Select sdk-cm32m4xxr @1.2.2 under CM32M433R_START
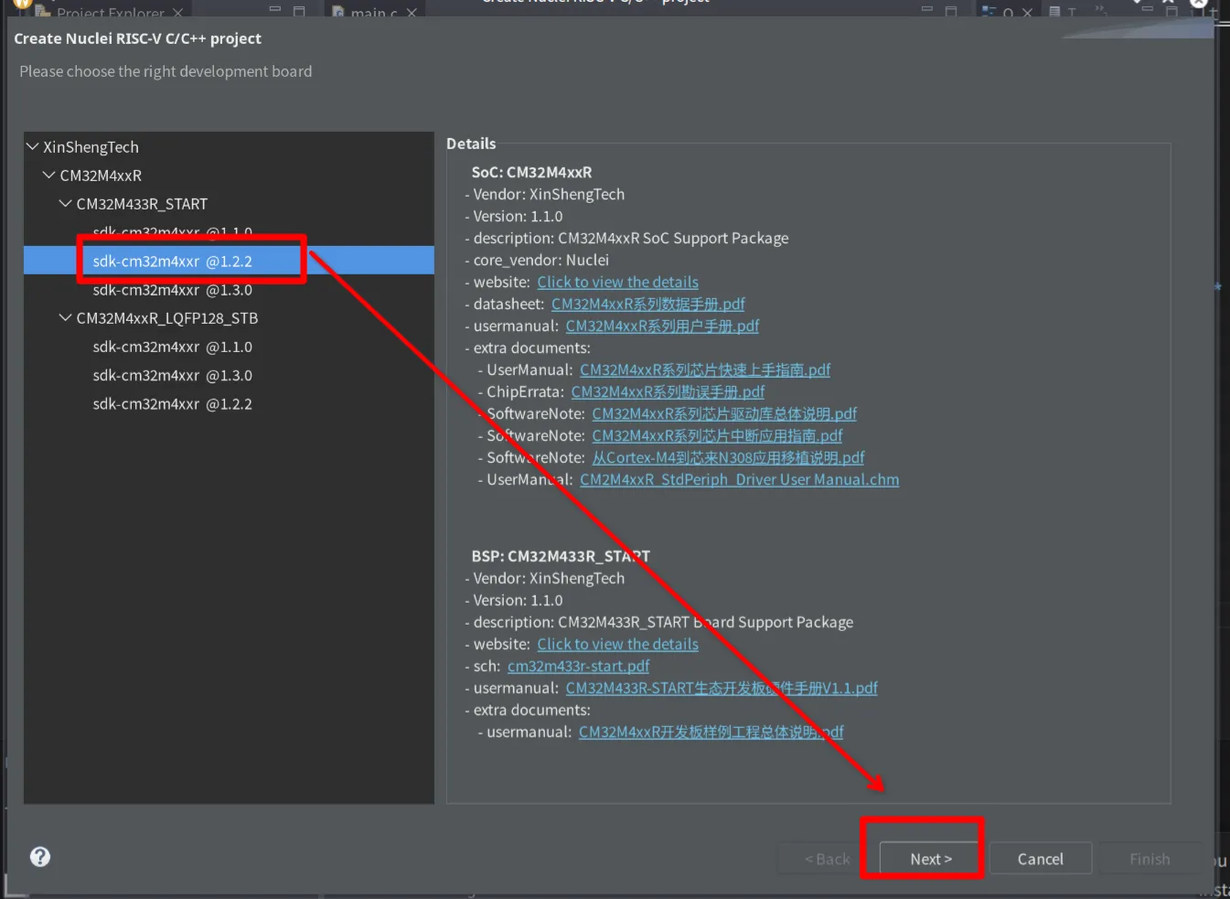The width and height of the screenshot is (1230, 899). click(x=172, y=262)
